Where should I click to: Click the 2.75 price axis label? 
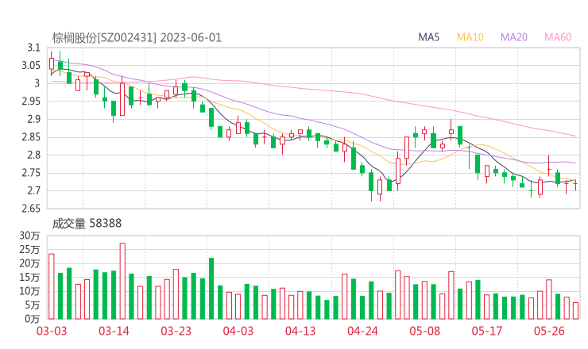(31, 173)
